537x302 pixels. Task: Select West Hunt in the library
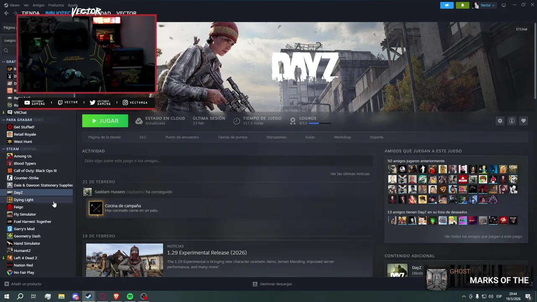[x=23, y=141]
